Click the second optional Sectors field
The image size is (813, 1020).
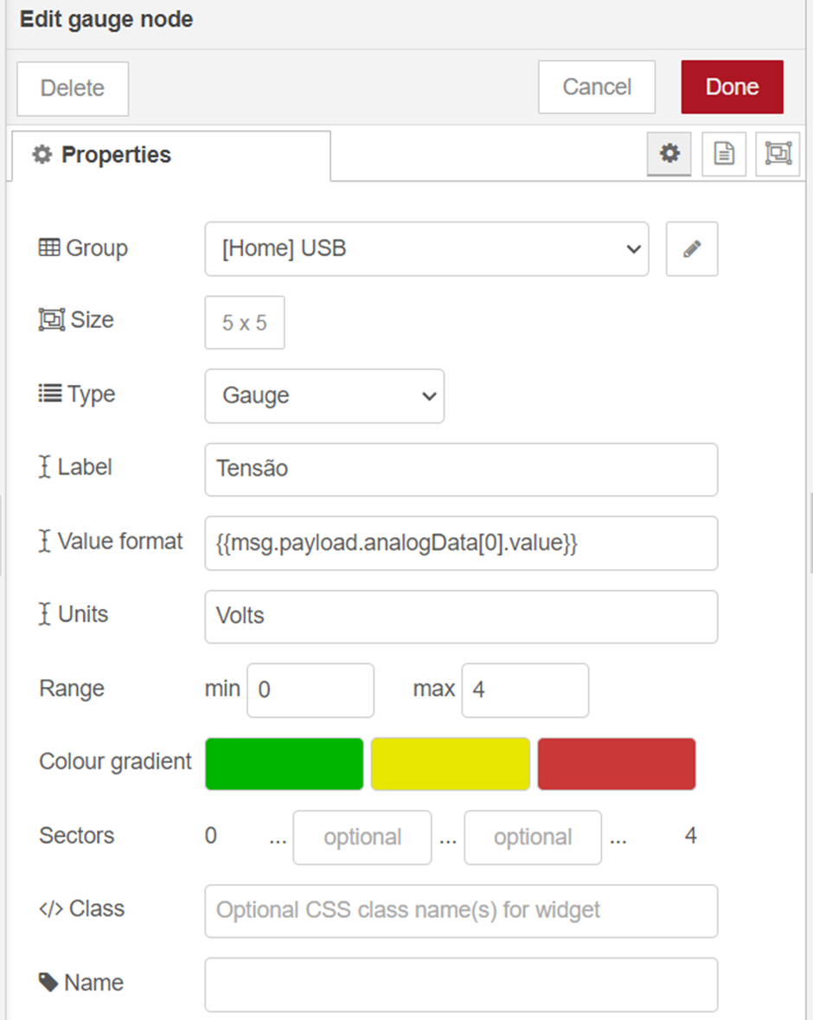[533, 837]
